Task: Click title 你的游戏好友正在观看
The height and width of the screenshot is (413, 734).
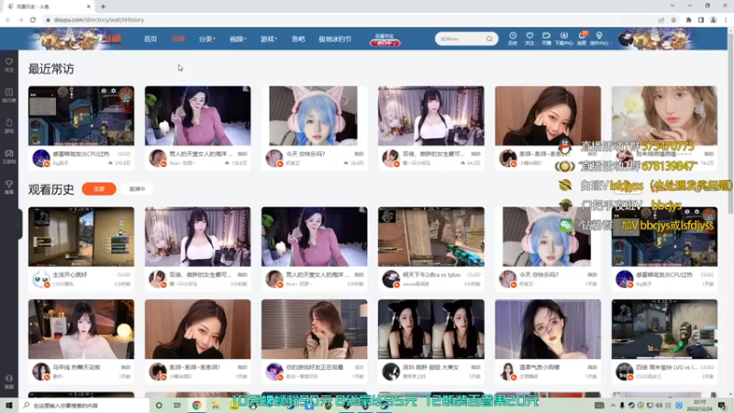Action: [314, 367]
